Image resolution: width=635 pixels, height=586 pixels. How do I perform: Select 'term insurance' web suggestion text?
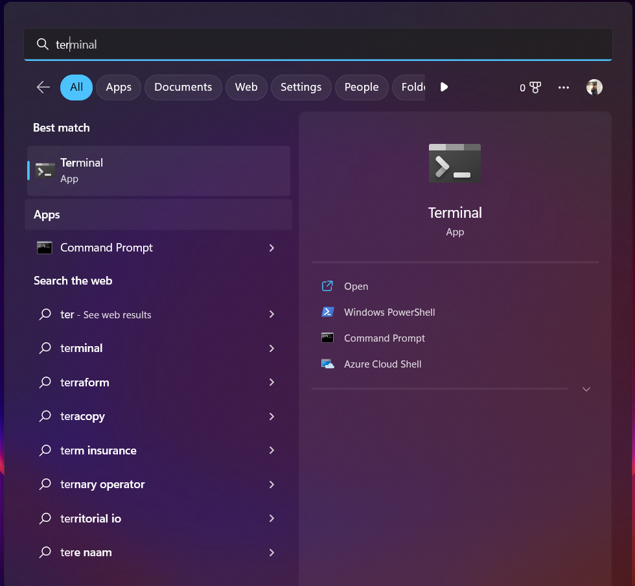[x=98, y=451]
